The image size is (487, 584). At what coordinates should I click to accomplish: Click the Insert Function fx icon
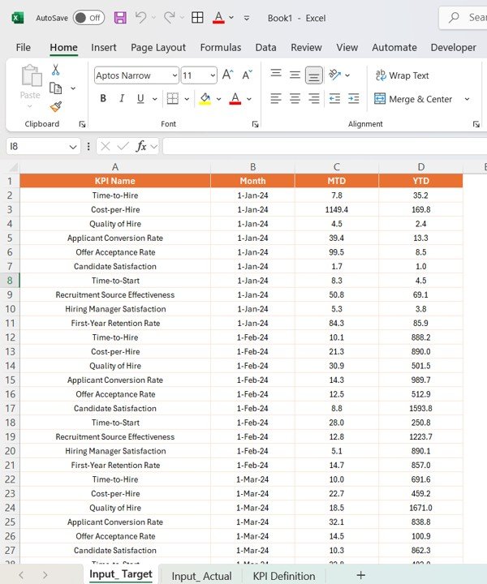click(141, 146)
